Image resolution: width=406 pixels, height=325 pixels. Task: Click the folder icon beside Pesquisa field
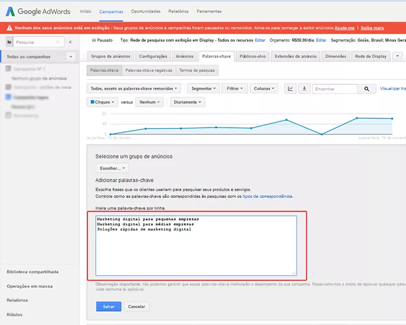9,42
